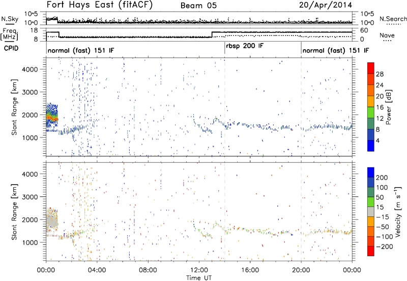Pick the bright blue bottom segment of Power bar
The height and width of the screenshot is (281, 407).
(x=371, y=146)
